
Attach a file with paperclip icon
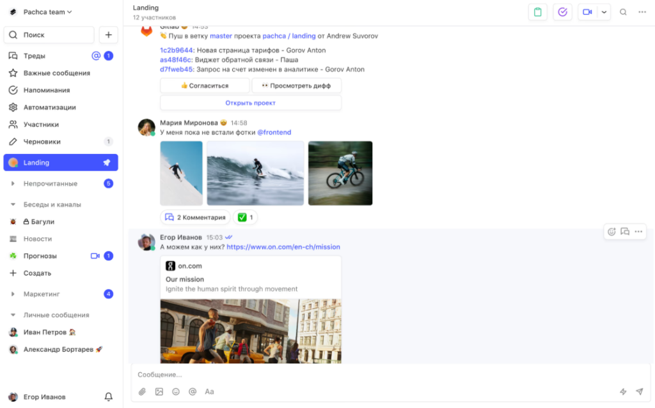coord(143,392)
